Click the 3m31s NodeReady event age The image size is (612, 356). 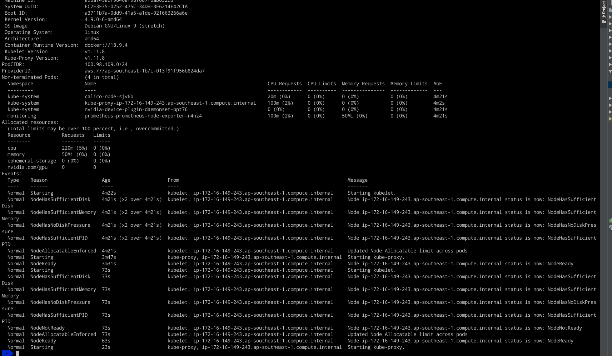click(x=109, y=264)
